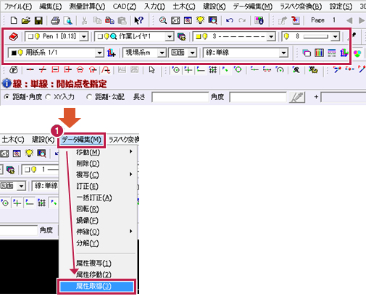Open the 入力(I) menu
366x296 pixels.
pos(154,7)
